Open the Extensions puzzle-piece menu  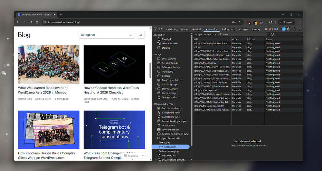261,22
